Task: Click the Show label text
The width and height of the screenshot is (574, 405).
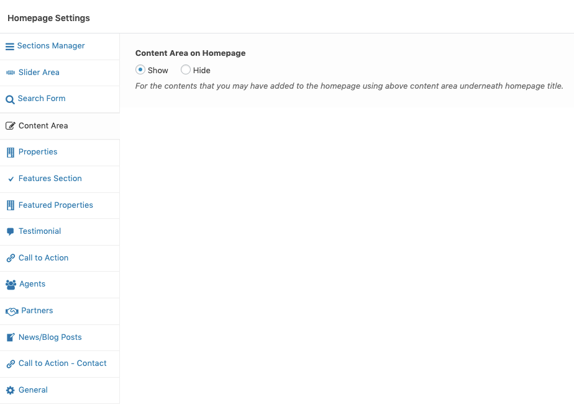Action: (x=158, y=71)
